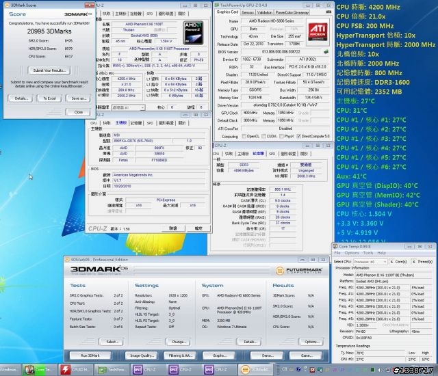Select 記憶體 tab in CPU-Z mainboard window

tap(136, 123)
